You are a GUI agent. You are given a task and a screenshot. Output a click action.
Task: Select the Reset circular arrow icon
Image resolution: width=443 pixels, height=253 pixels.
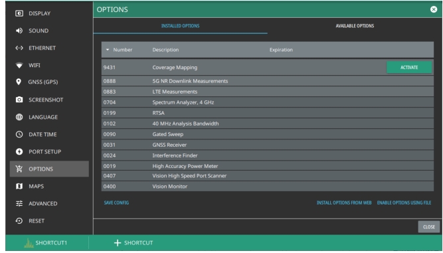(x=19, y=221)
